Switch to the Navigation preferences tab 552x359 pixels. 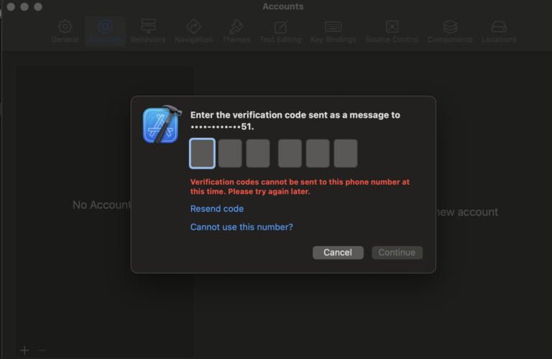(x=193, y=31)
